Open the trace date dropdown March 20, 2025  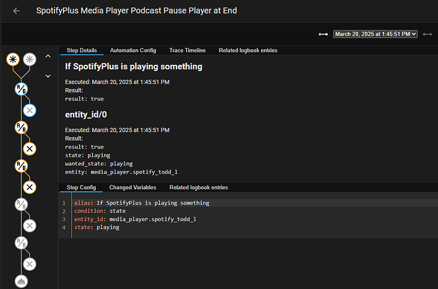coord(375,34)
